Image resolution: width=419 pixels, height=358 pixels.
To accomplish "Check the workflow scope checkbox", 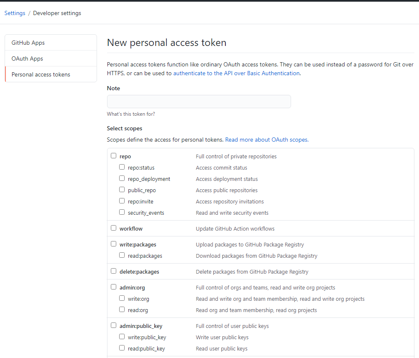I will coord(113,227).
